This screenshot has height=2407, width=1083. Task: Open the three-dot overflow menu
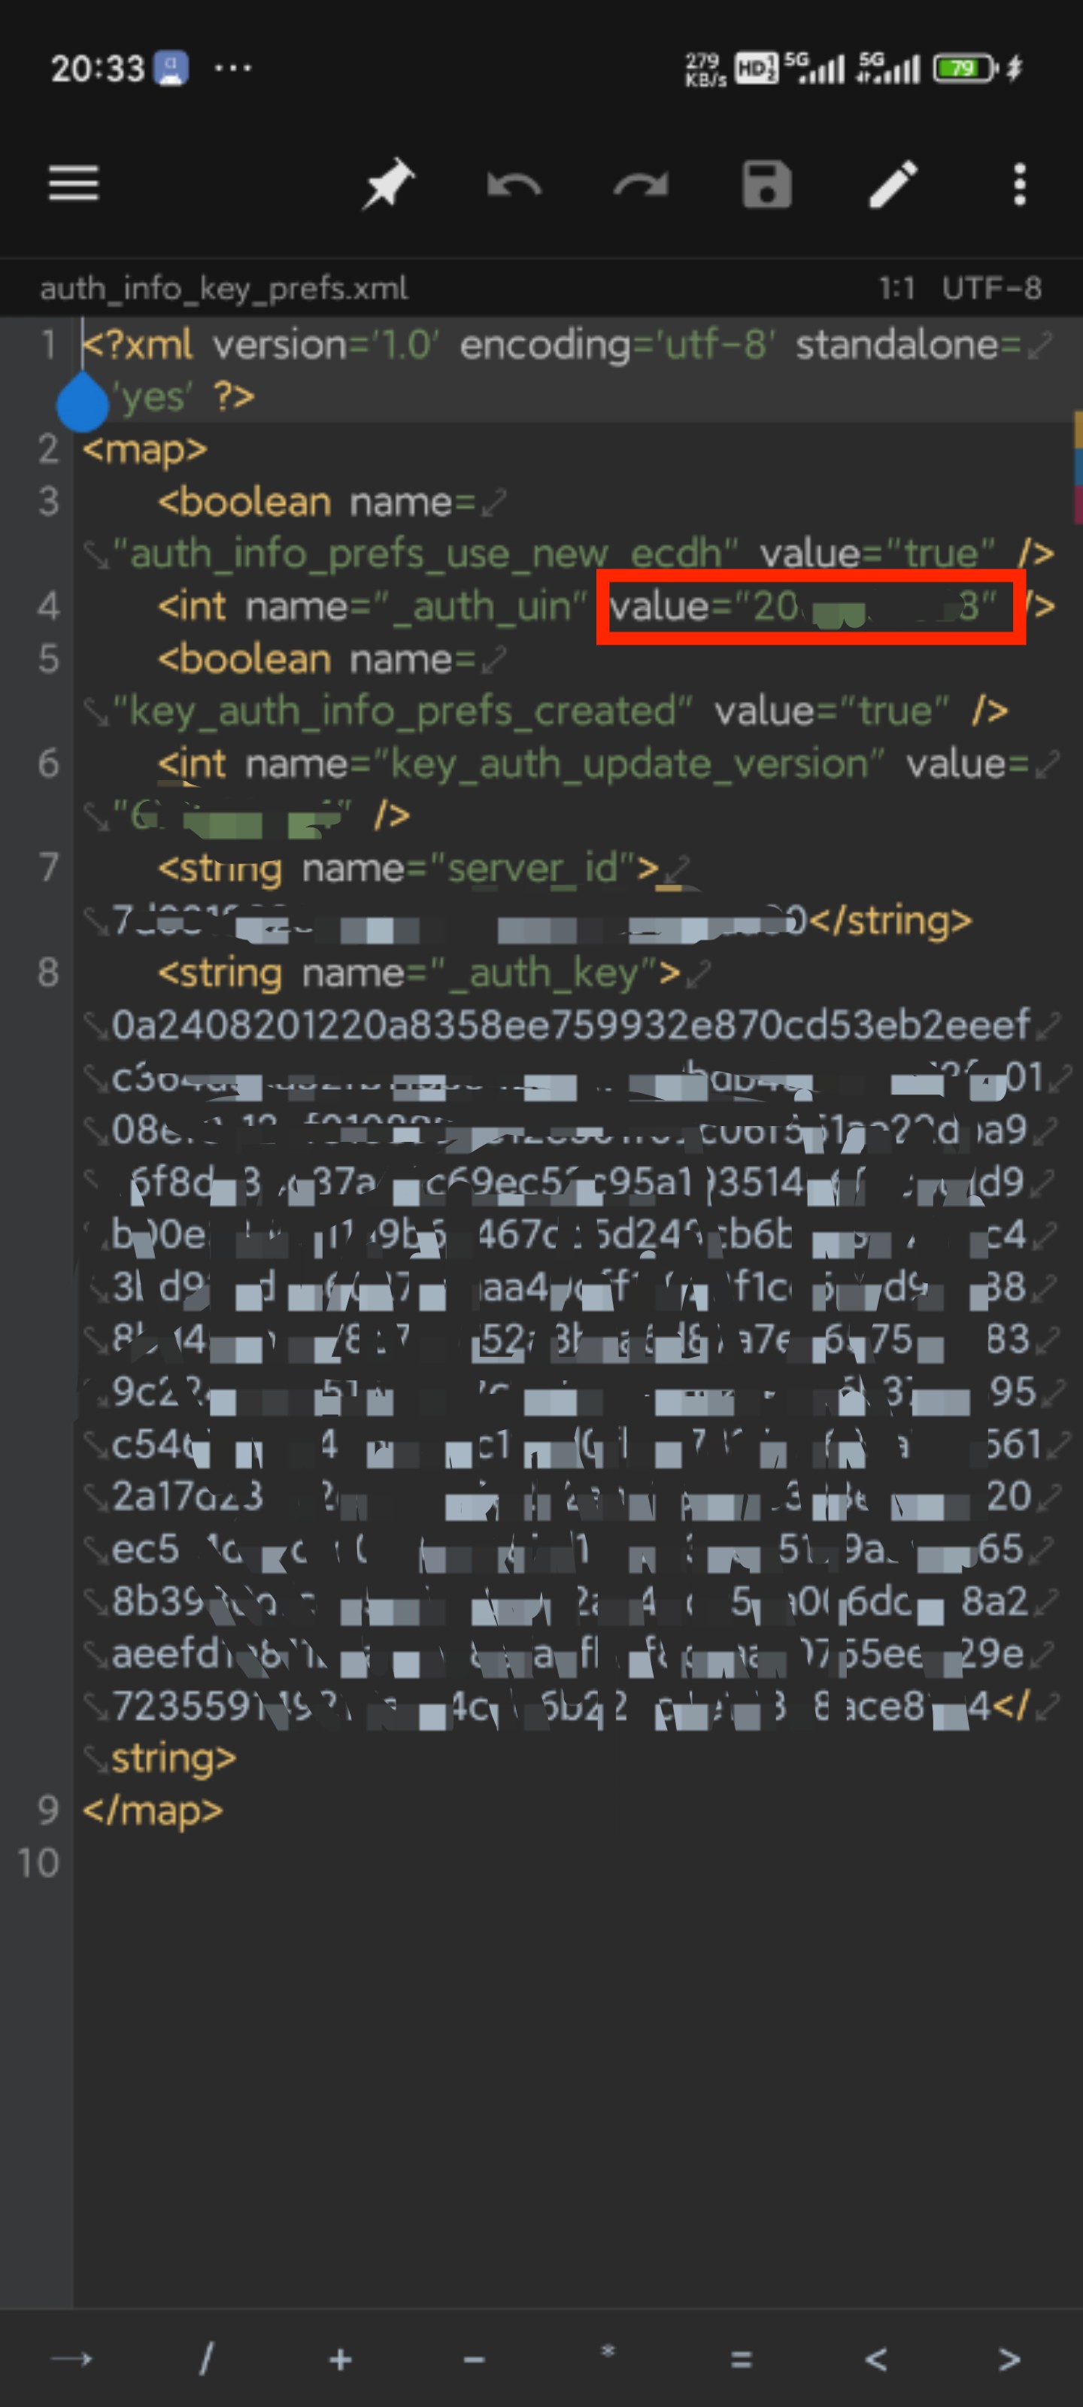[1020, 184]
